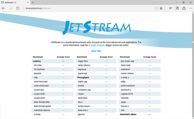Click splay-latency benchmark

point(84,65)
